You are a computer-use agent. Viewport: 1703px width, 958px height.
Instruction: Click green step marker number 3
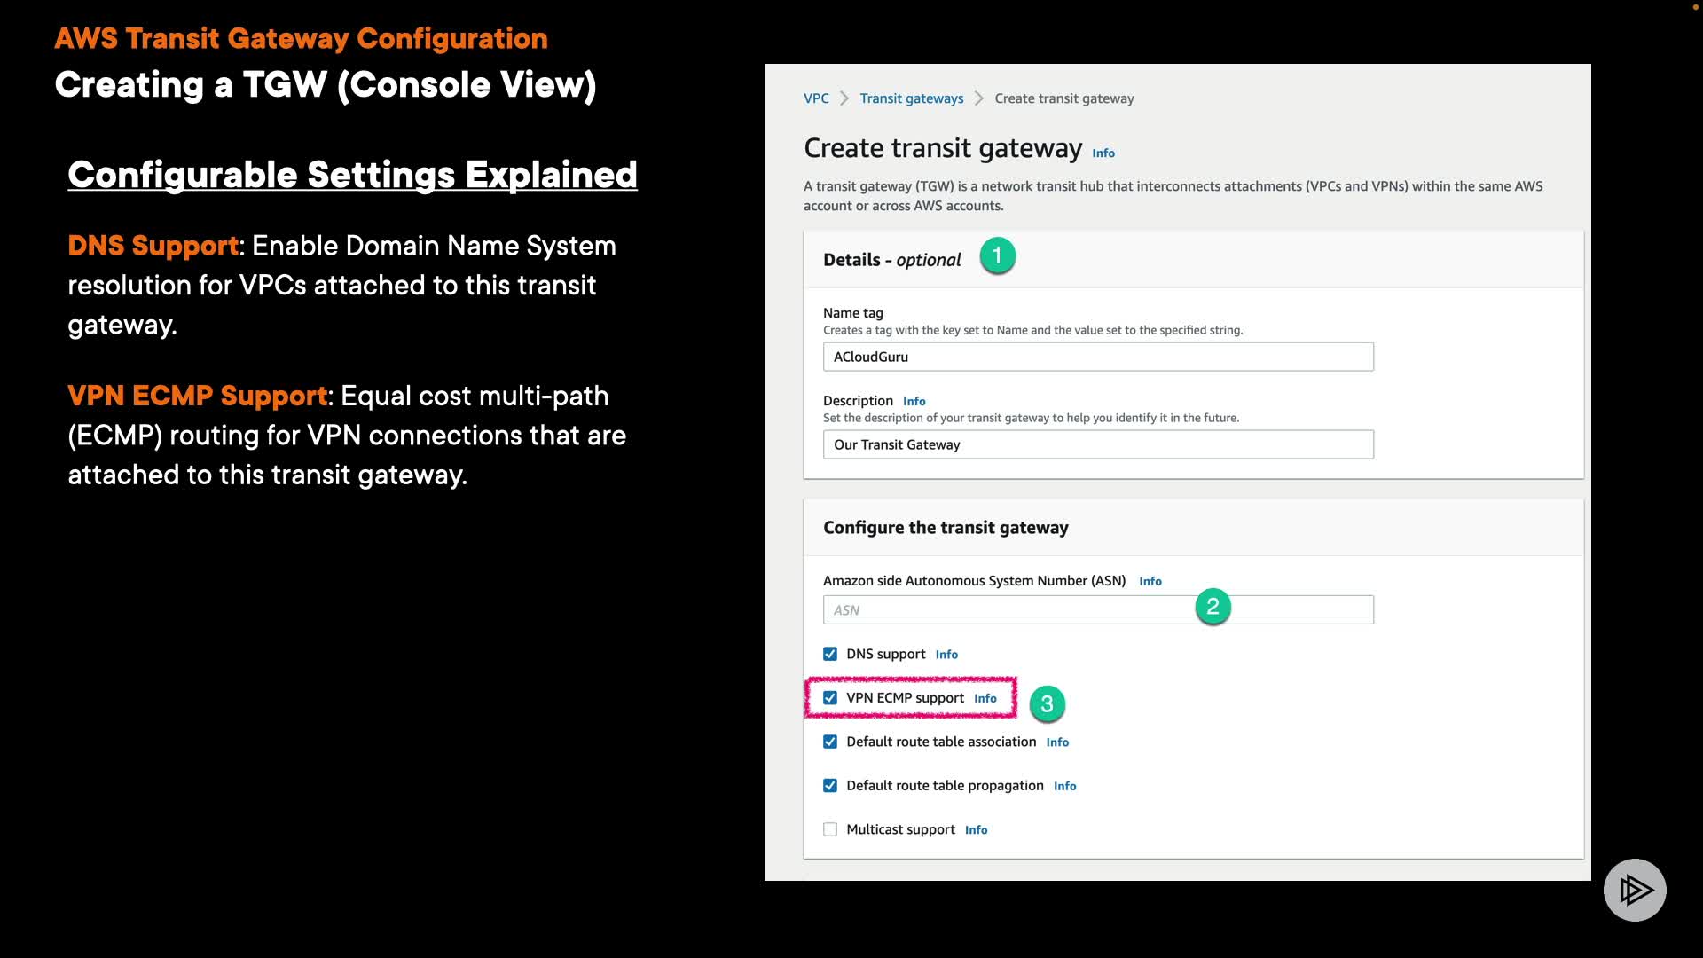(1047, 704)
